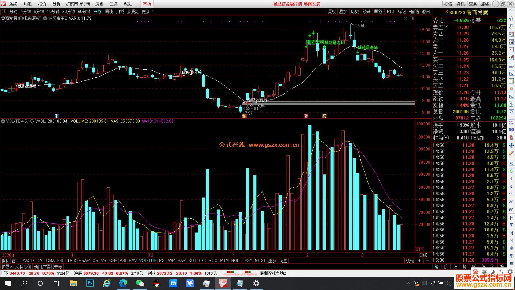Select the MACD indicator tab
This screenshot has height=290, width=515.
(x=28, y=260)
